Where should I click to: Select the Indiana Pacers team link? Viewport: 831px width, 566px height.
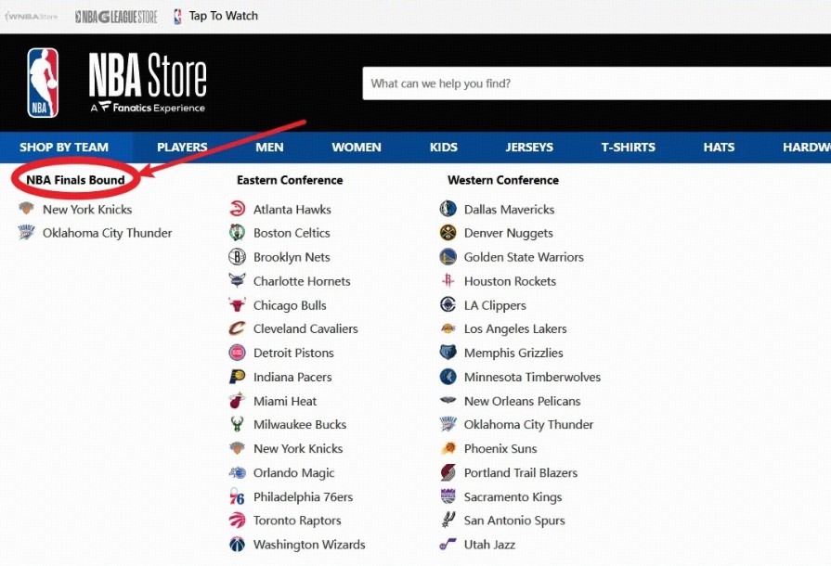pos(292,377)
